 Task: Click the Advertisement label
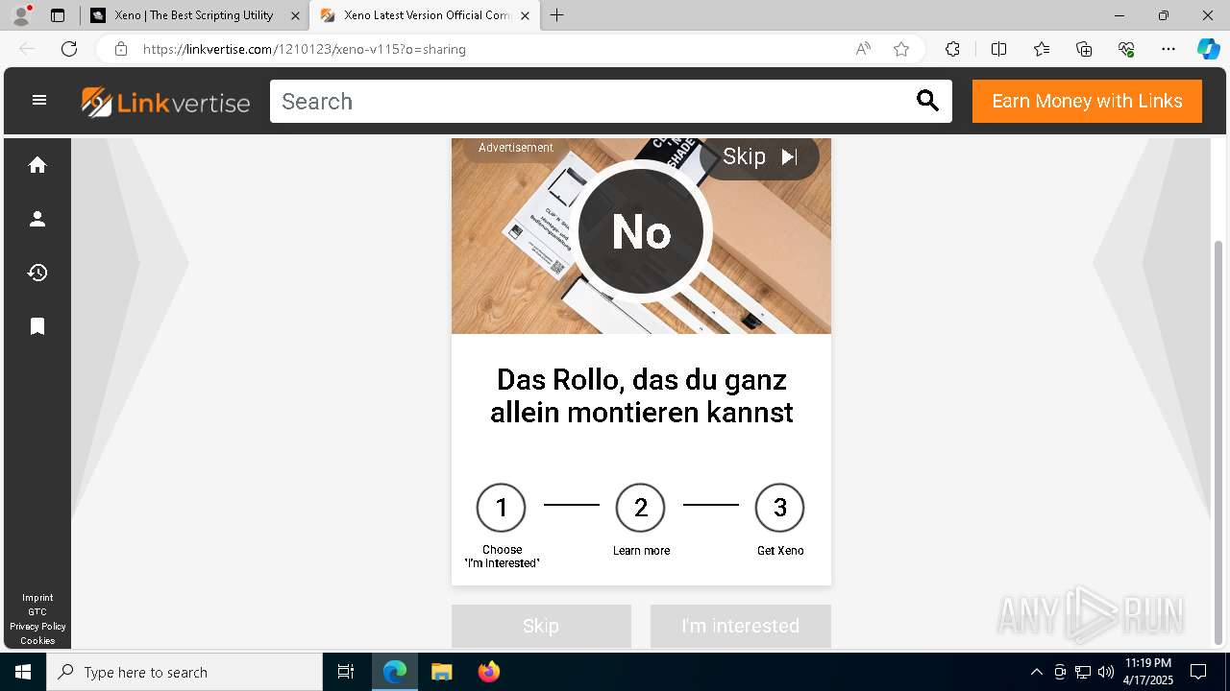[516, 148]
